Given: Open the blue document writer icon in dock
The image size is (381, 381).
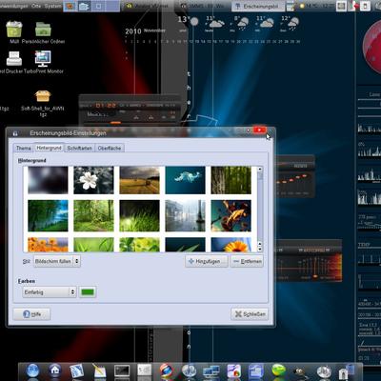Looking at the screenshot, I should pos(256,371).
